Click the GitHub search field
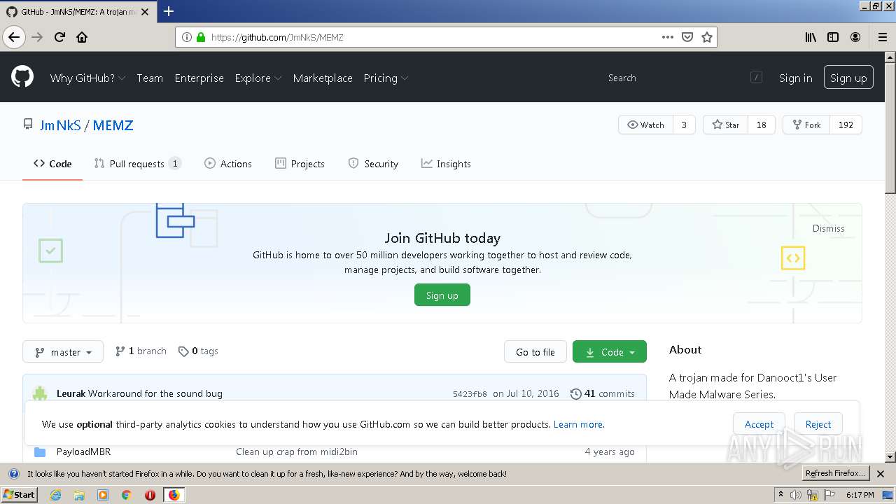Screen dimensions: 896x504 coord(685,78)
